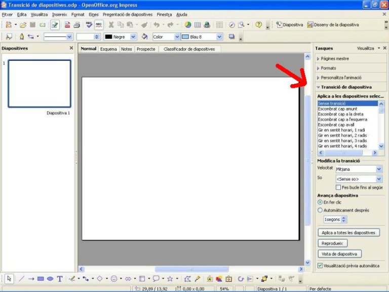Viewport: 389px width, 292px height.
Task: Click the horizontal scrollbar of the slide view
Action: pyautogui.click(x=191, y=269)
